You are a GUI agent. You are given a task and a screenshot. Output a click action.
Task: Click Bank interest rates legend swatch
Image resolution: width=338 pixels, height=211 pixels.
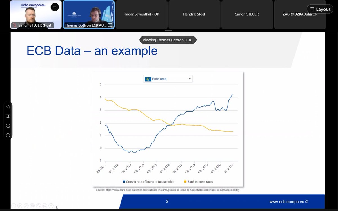(x=185, y=182)
